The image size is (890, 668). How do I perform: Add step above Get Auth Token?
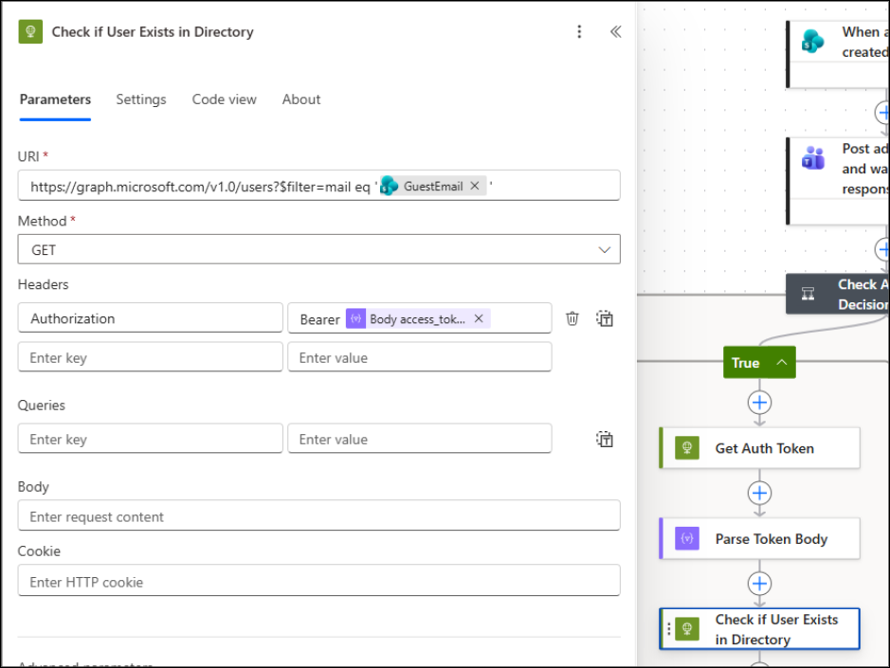pyautogui.click(x=759, y=403)
